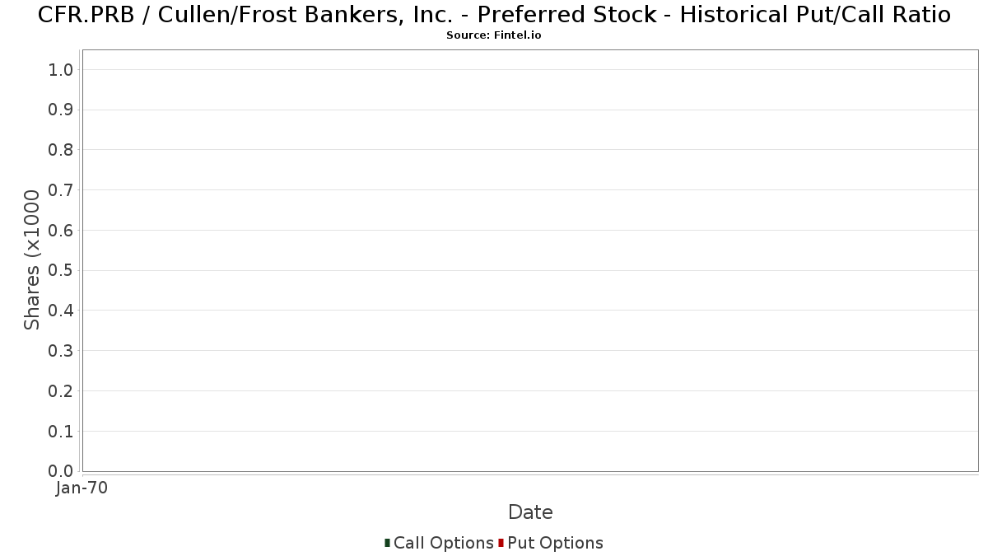Viewport: 988px width, 556px height.
Task: Select the 0.7 y-axis tick label
Action: coord(62,190)
